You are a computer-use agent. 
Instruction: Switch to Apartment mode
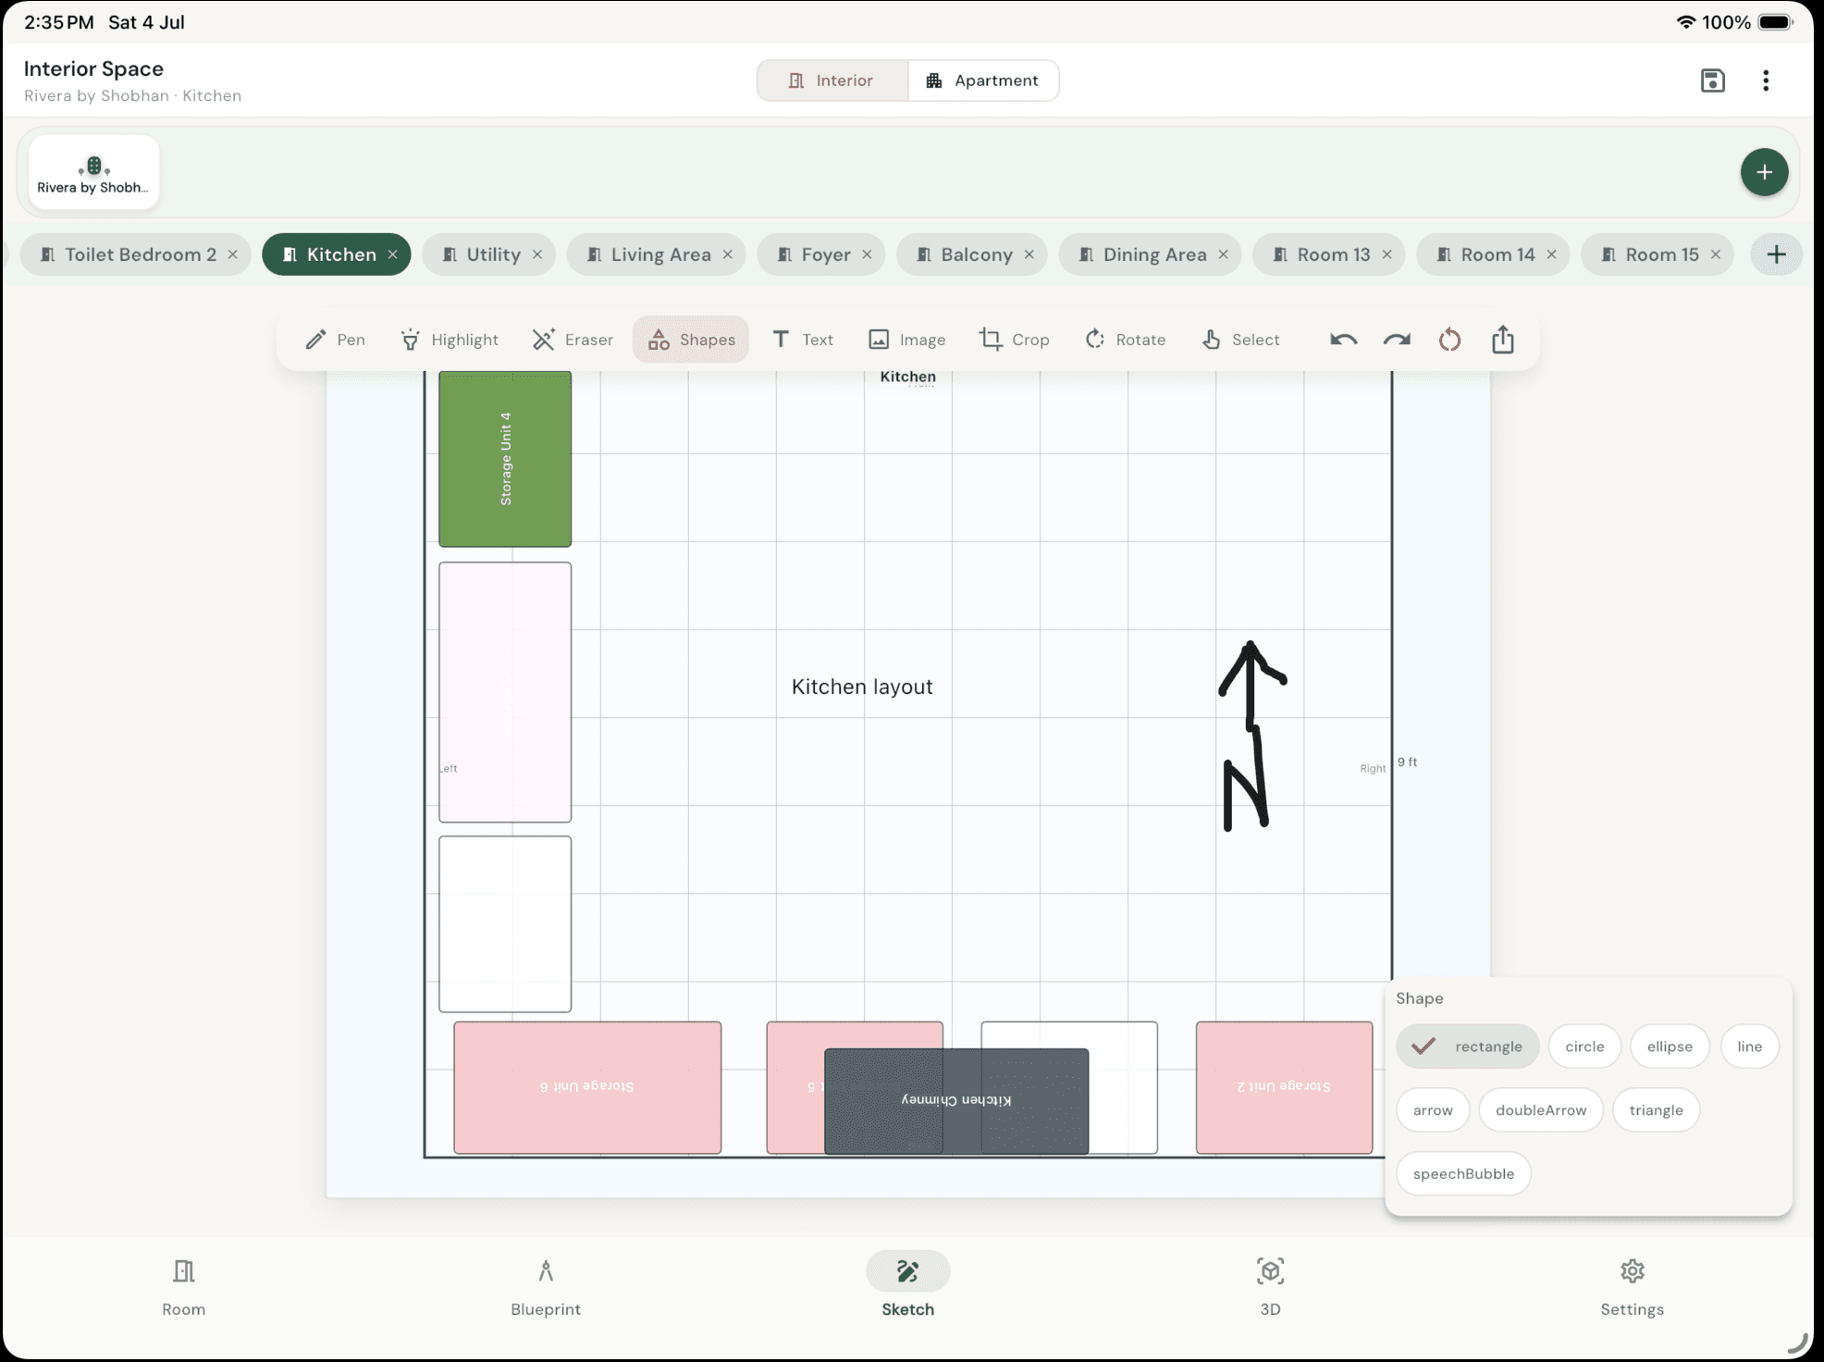(983, 80)
